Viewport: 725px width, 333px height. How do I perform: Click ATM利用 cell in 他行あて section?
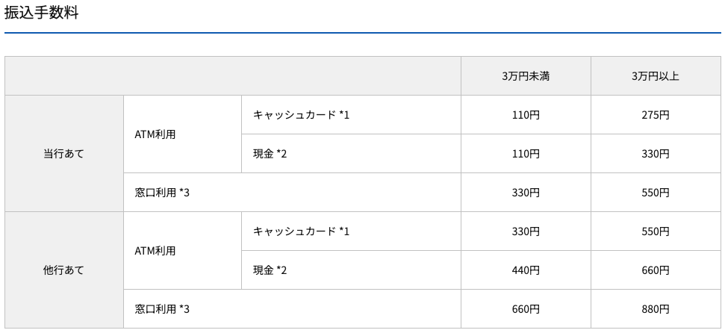pos(155,251)
